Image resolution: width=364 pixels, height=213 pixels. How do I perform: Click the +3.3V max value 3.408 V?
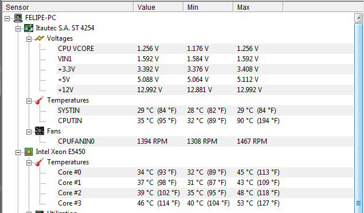tap(248, 69)
